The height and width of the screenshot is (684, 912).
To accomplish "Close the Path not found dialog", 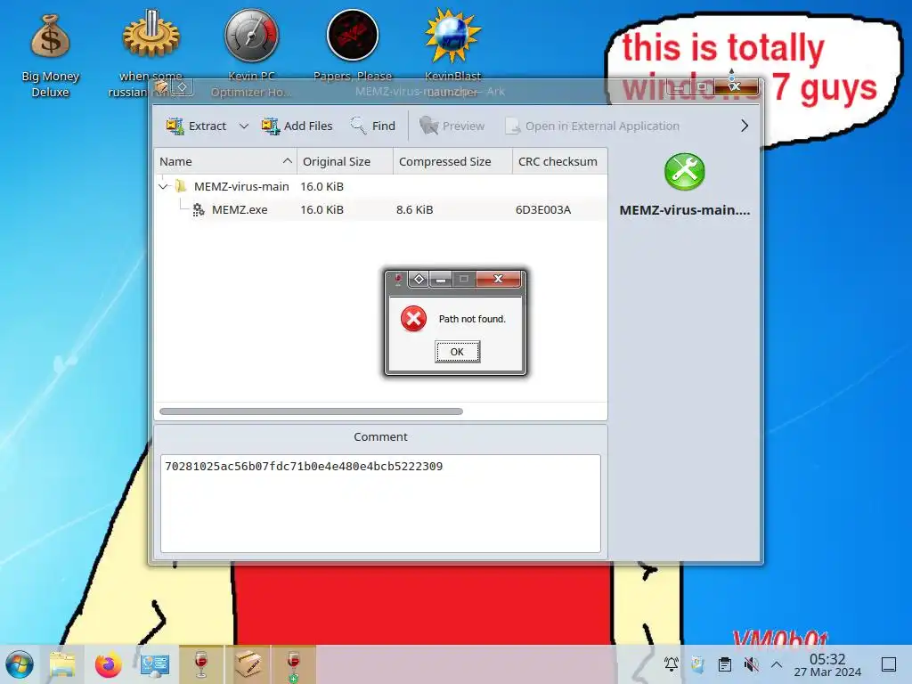I will click(x=499, y=279).
